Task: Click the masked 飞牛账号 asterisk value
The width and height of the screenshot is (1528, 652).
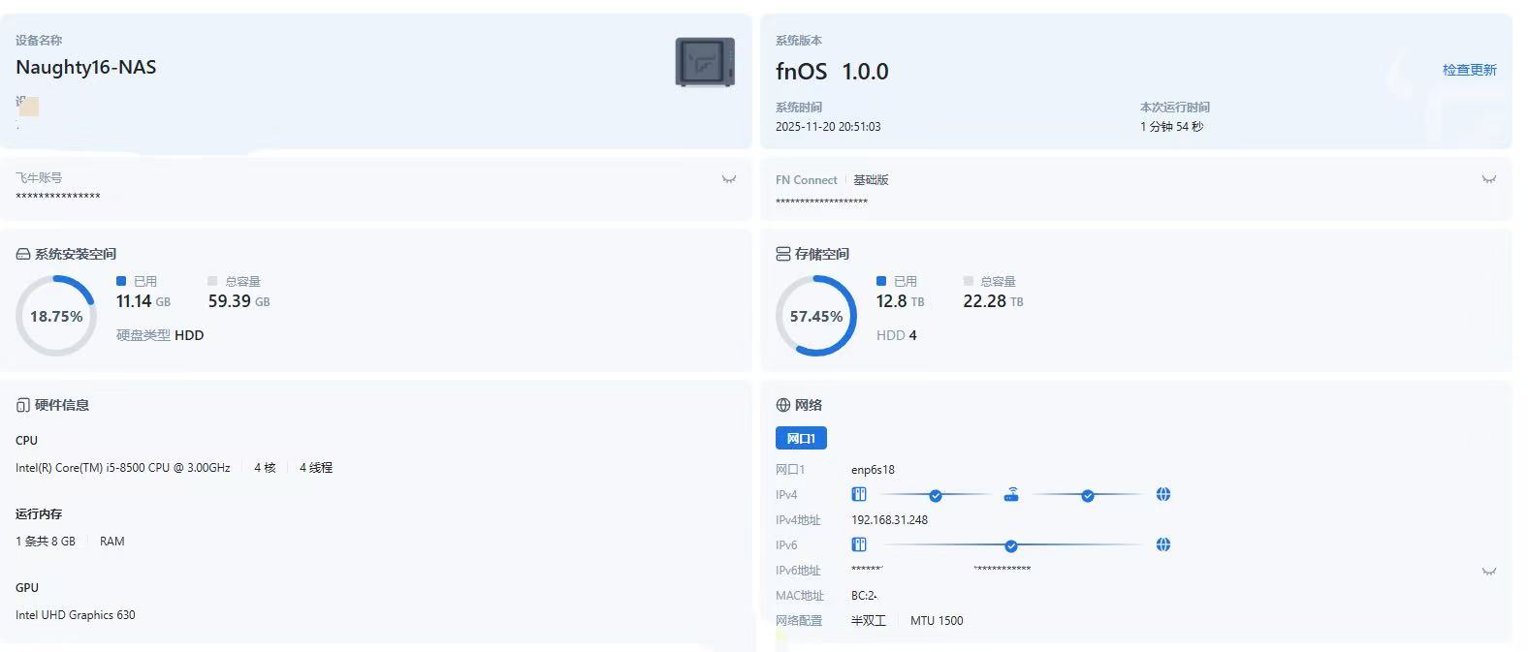Action: click(58, 197)
